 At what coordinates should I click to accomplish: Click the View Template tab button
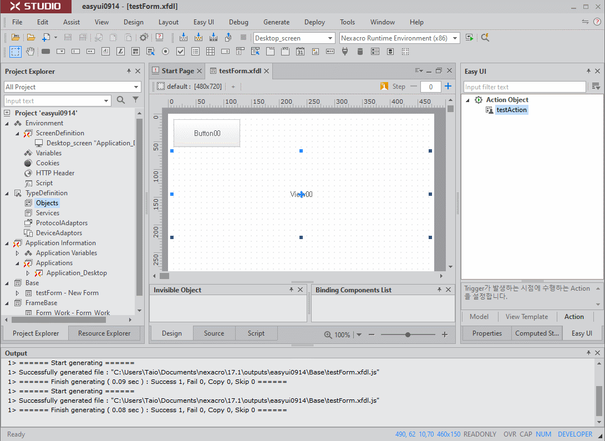(527, 316)
